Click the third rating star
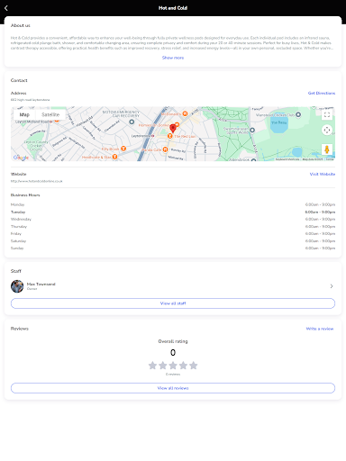346x461 pixels. click(173, 366)
